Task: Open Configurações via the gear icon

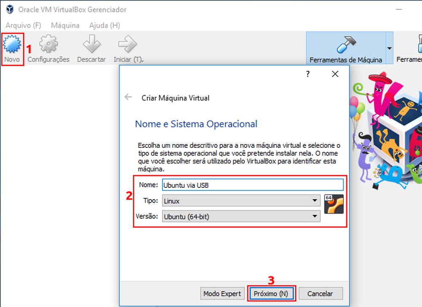Action: (x=48, y=43)
